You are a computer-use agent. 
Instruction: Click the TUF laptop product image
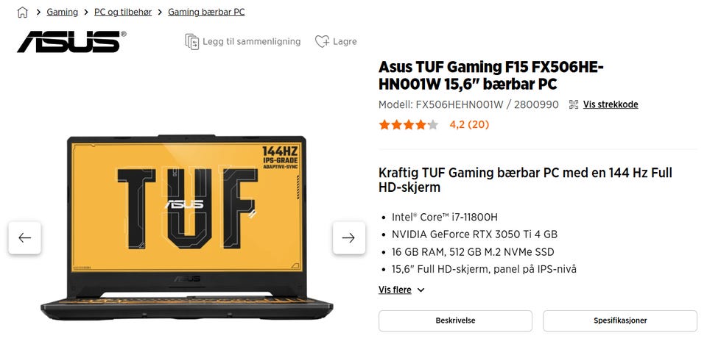pyautogui.click(x=186, y=227)
